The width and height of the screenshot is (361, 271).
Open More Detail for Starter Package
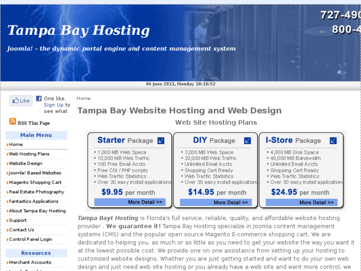coord(130,202)
